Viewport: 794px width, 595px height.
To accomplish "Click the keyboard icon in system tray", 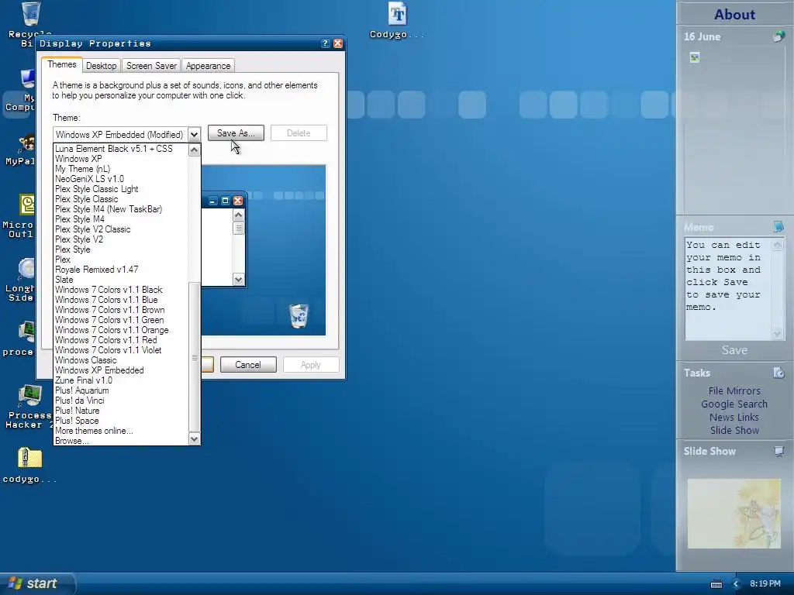I will [x=716, y=584].
